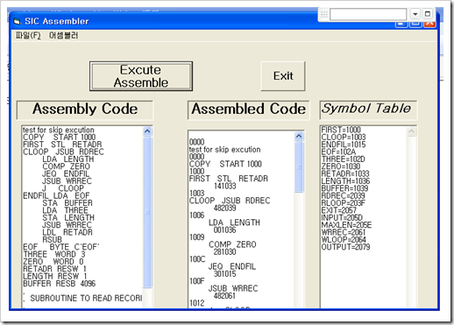
Task: Click the Assembled Code scrollbar thumb
Action: [299, 167]
